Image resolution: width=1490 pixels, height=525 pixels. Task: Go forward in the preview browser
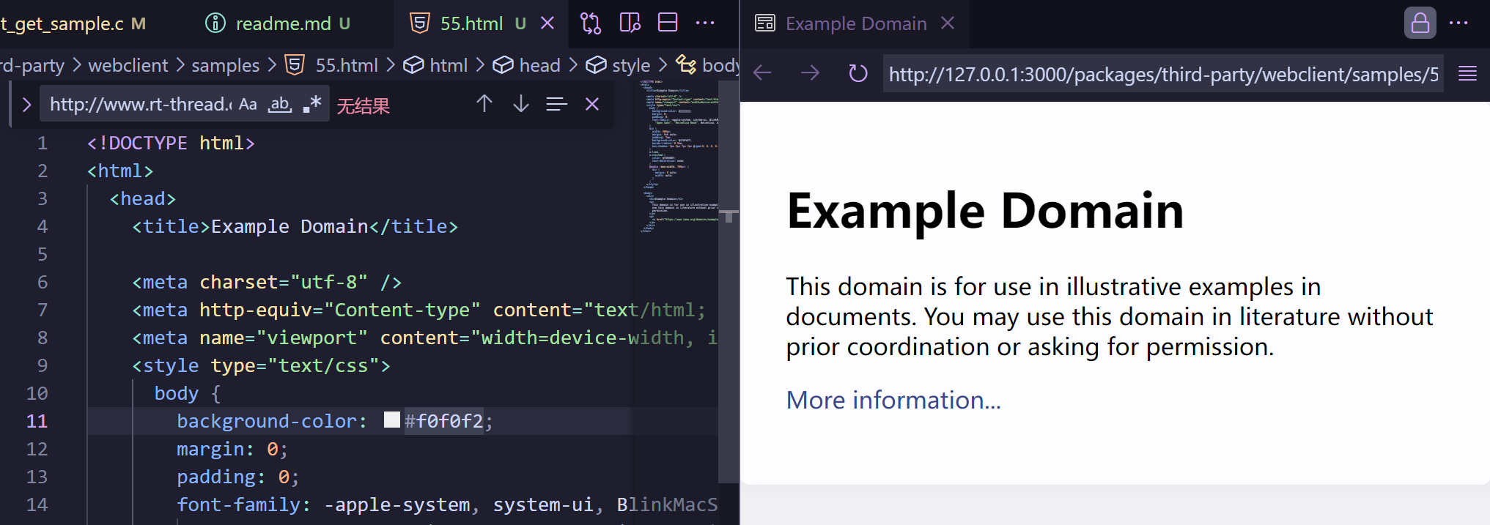click(x=810, y=73)
